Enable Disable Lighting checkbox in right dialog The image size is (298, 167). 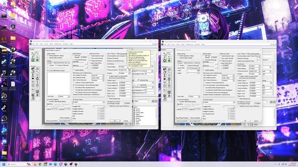pos(208,70)
